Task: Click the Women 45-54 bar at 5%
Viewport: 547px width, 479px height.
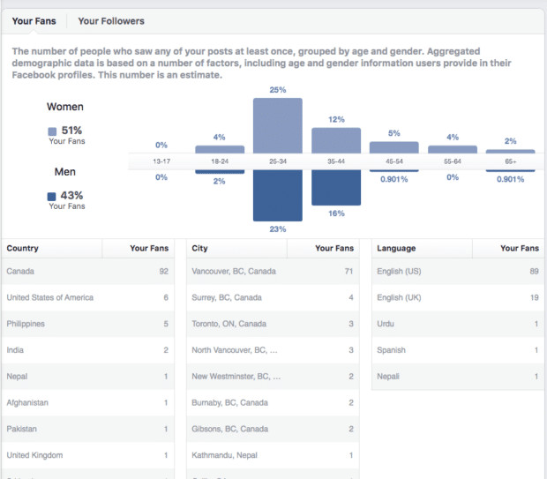Action: [x=394, y=148]
